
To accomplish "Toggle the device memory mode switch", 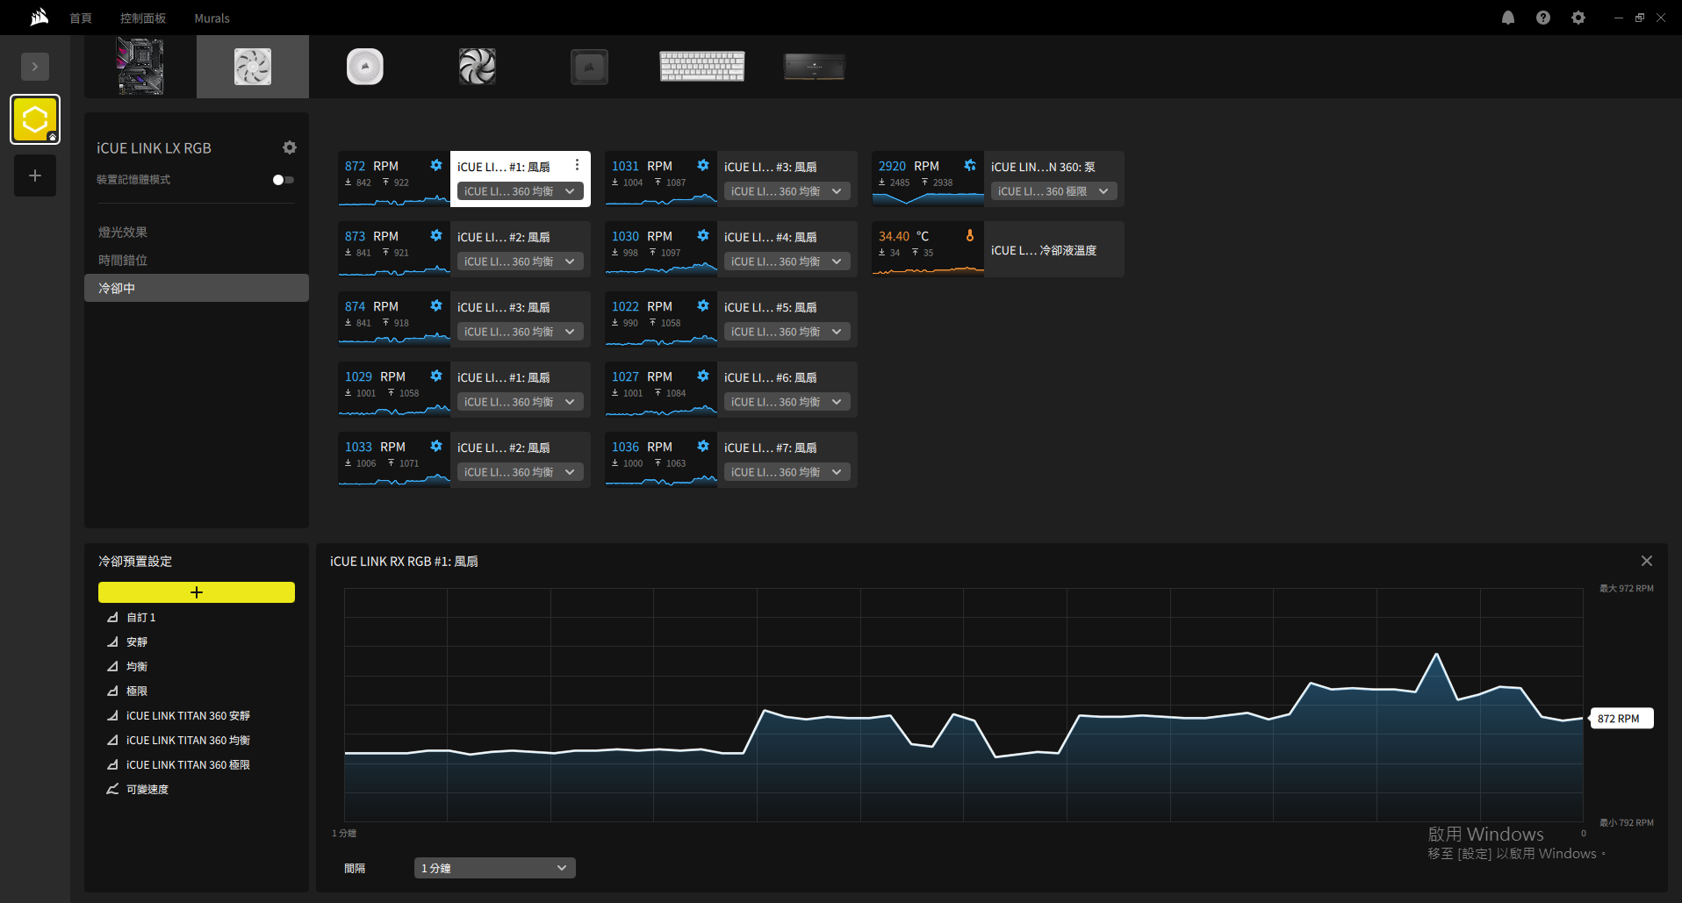I will click(x=283, y=180).
